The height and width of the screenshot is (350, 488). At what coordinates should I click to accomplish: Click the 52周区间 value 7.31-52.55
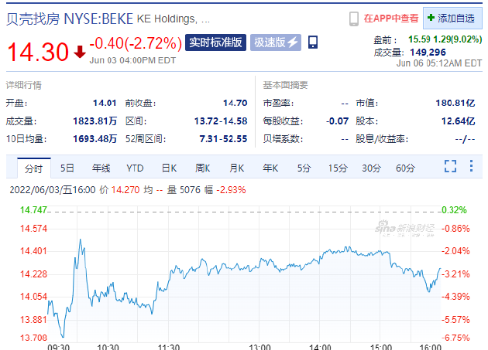point(223,138)
